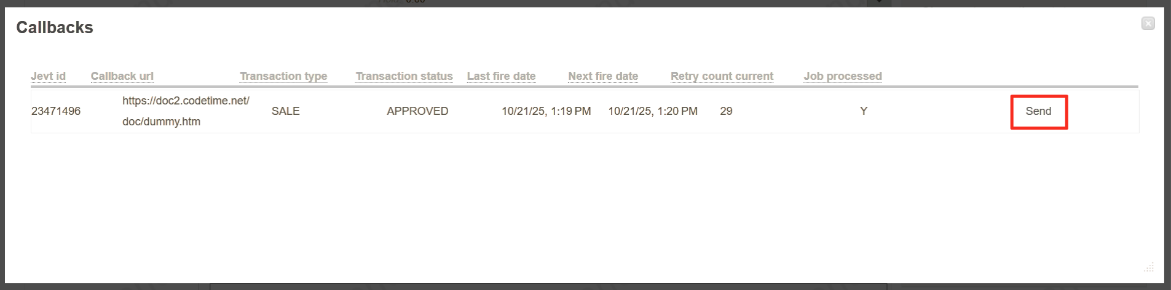Click the Job processed value Y
1171x290 pixels.
click(864, 111)
